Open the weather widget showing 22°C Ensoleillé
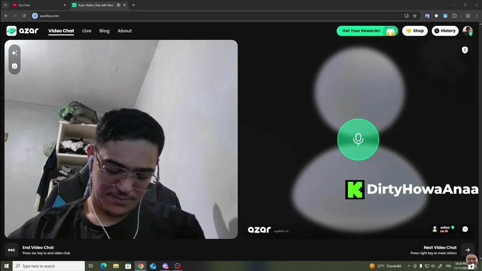Screen dimensions: 482x271 385,266
